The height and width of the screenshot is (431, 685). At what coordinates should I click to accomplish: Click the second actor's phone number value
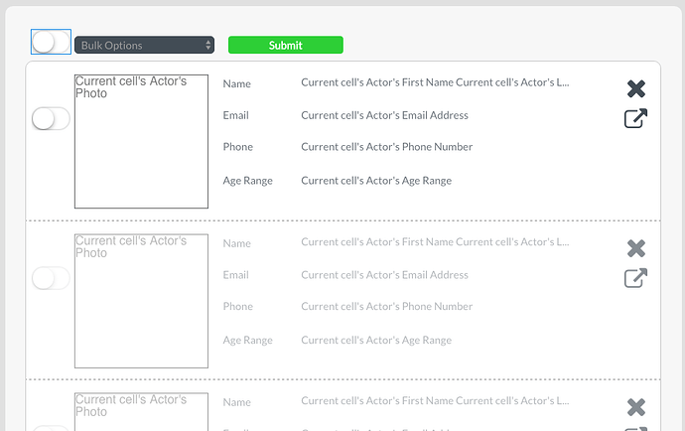click(386, 307)
